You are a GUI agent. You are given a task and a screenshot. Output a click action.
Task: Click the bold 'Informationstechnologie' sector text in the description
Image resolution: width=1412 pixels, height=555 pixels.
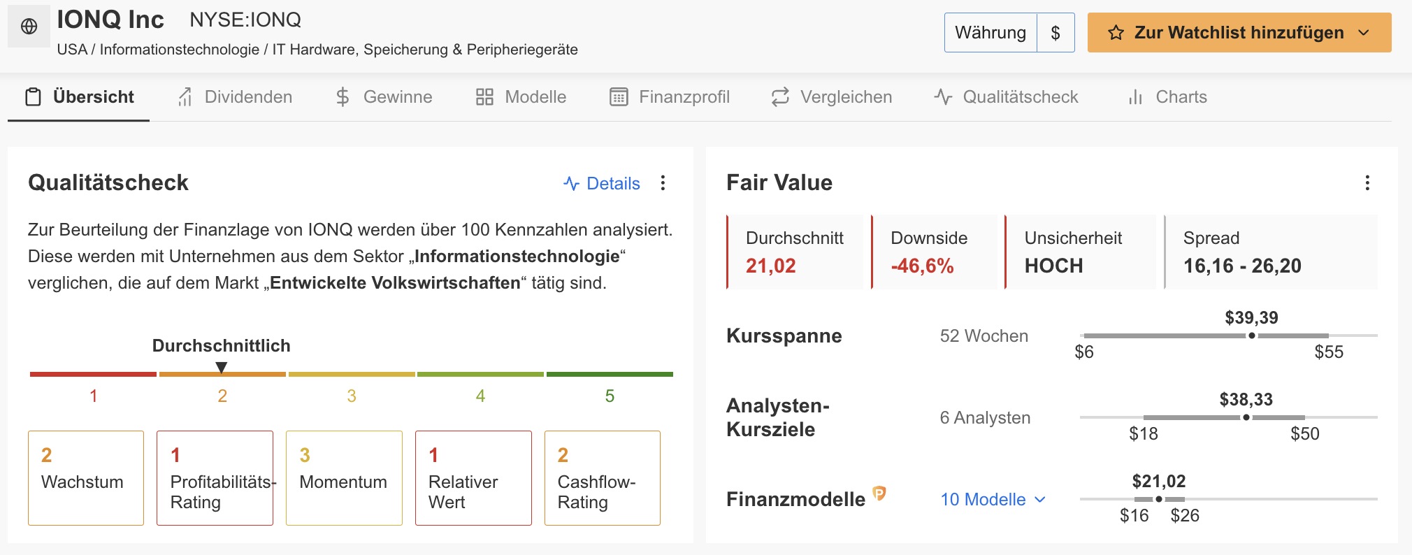[517, 257]
